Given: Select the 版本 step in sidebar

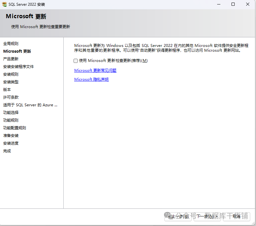Looking at the screenshot, I should coord(7,90).
